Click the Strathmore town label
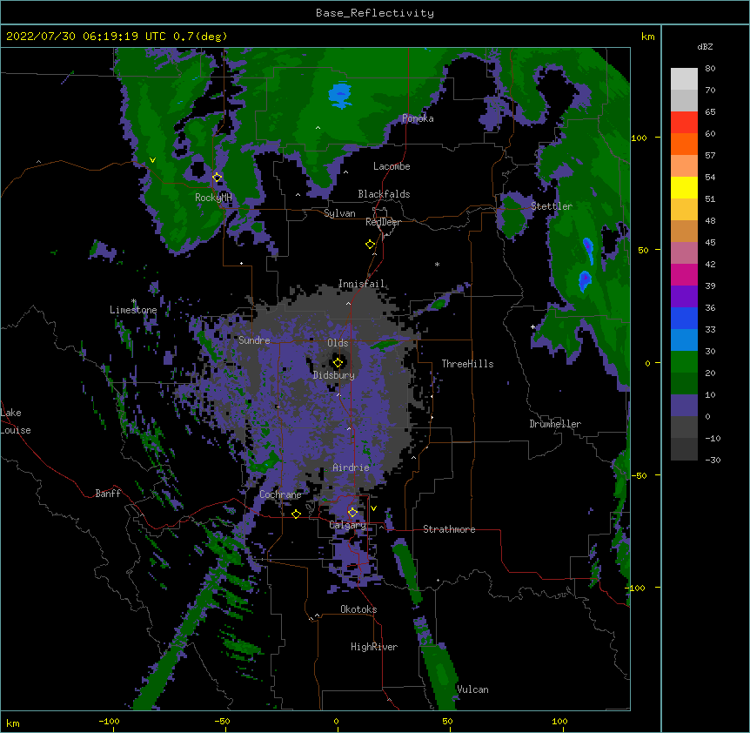750x733 pixels. [449, 529]
